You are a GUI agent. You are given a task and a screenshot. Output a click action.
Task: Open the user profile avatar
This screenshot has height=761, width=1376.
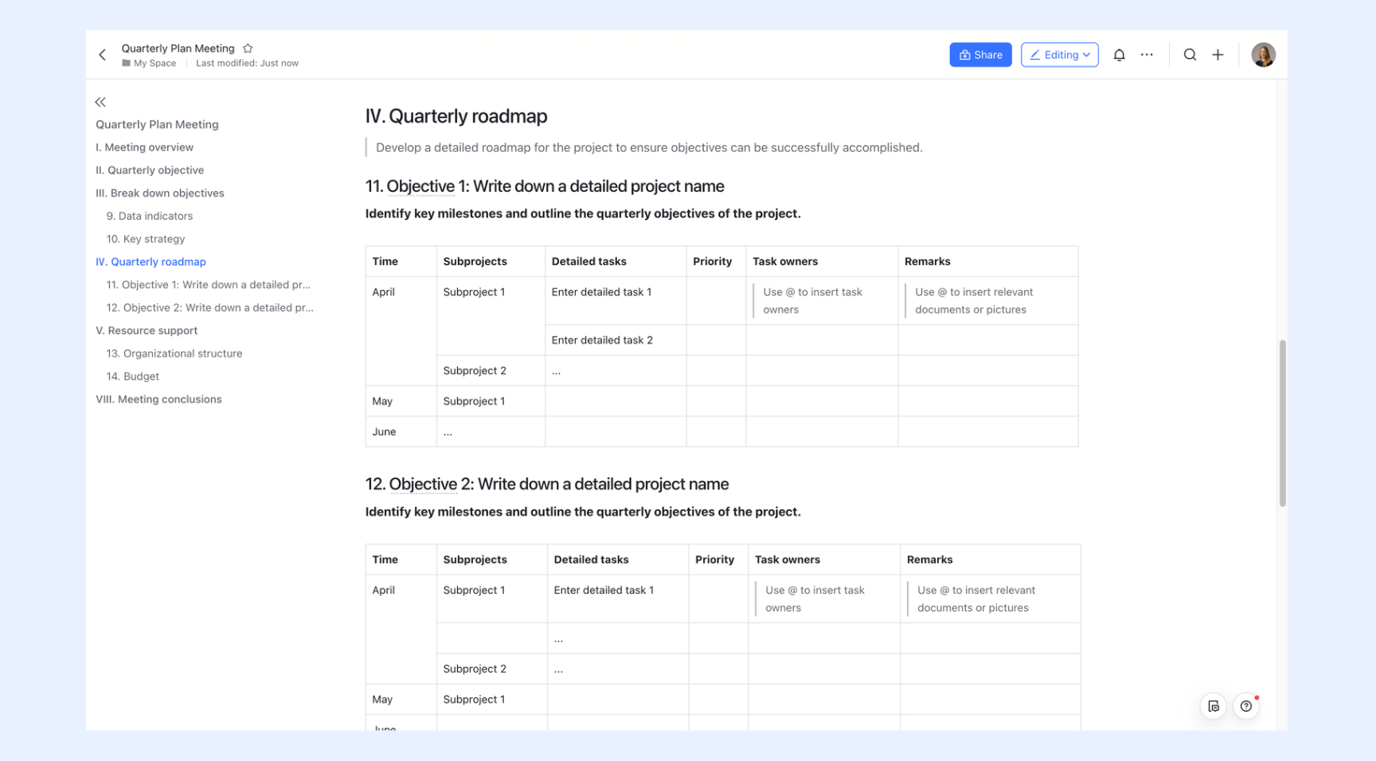tap(1263, 55)
